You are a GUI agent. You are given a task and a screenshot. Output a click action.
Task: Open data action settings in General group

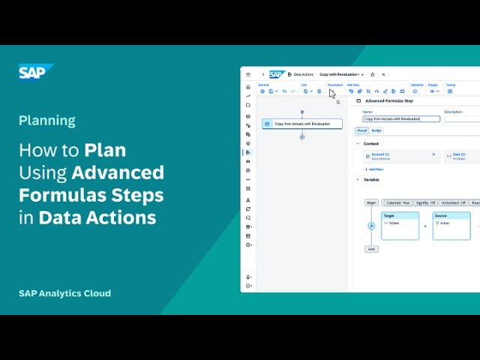262,91
